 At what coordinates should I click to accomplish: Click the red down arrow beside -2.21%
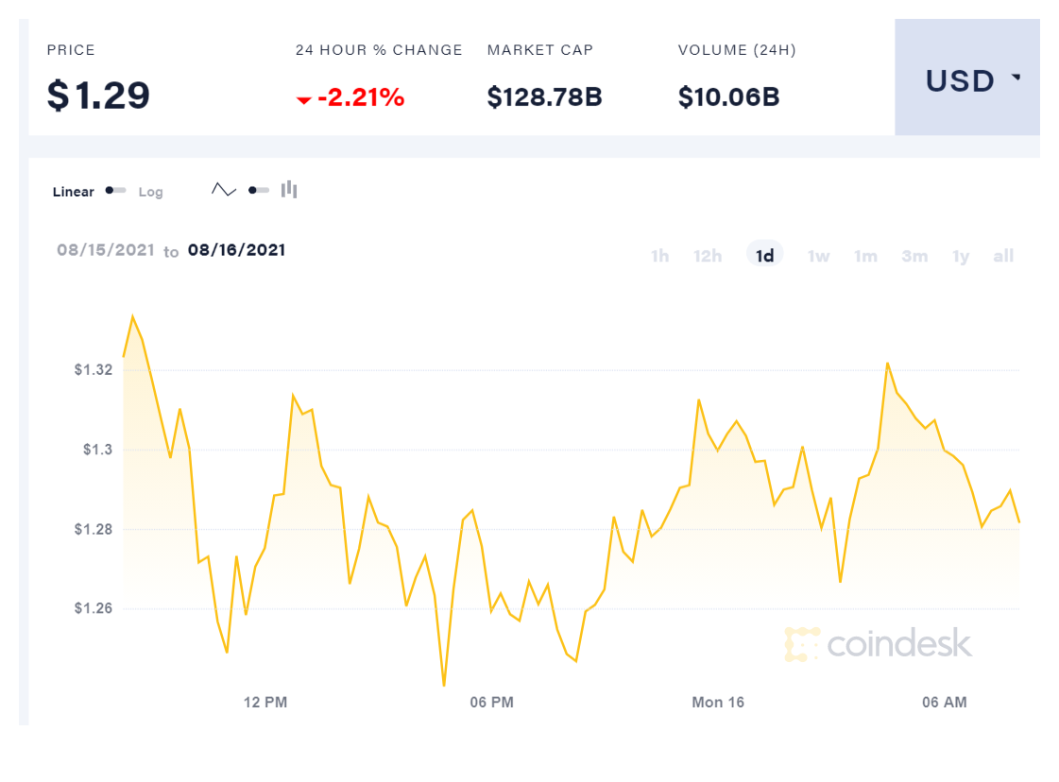coord(303,99)
